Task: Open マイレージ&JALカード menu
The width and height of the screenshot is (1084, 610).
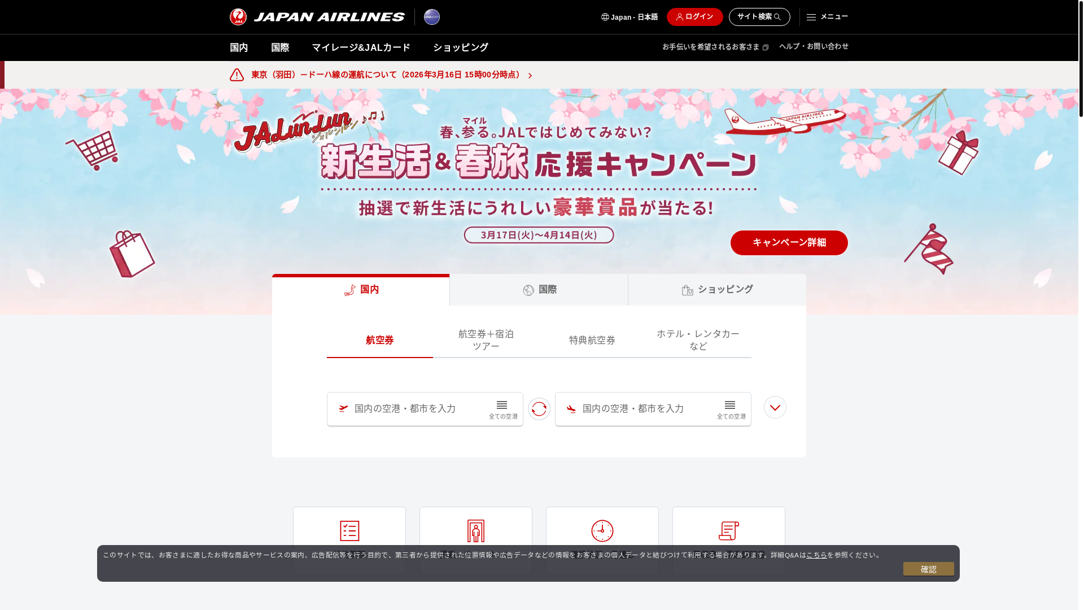Action: tap(361, 47)
